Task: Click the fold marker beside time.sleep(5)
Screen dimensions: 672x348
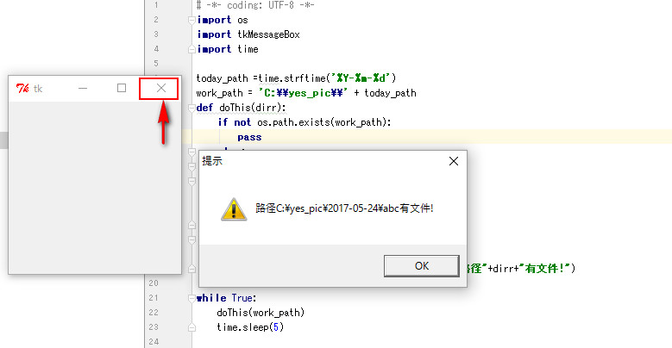Action: pos(192,327)
